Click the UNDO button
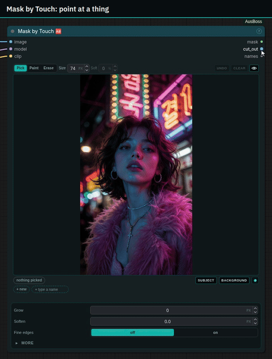This screenshot has height=359, width=272. [x=222, y=68]
